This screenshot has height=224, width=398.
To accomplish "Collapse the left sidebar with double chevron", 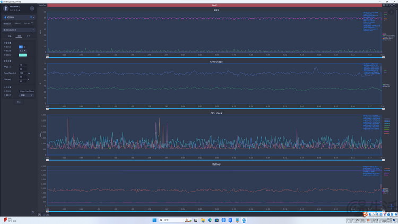I will (33, 212).
